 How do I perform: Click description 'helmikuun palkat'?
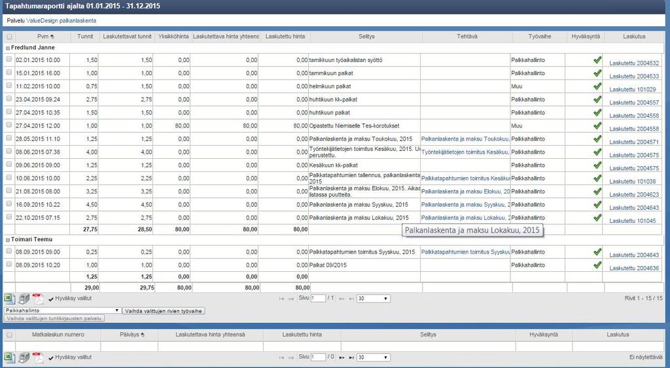point(330,86)
